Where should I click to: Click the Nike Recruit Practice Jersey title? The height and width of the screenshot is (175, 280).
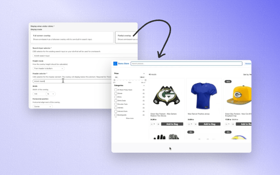point(199,114)
